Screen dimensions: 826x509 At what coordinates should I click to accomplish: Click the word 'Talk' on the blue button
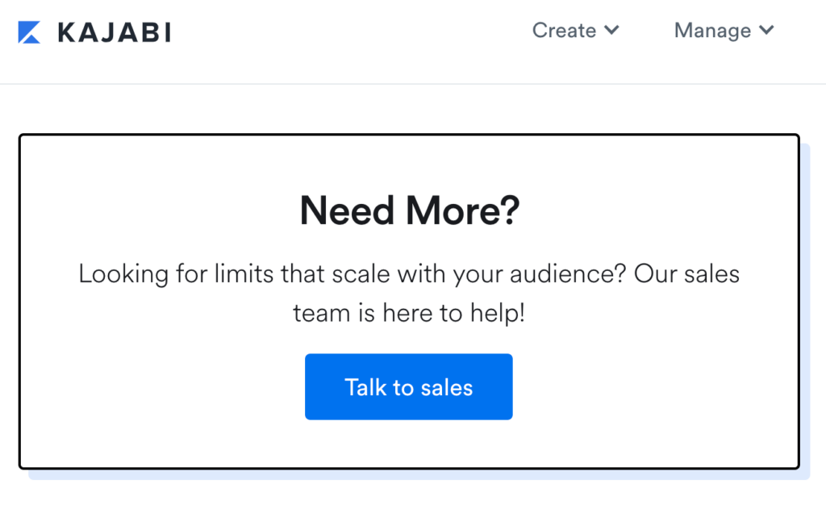[x=365, y=387]
